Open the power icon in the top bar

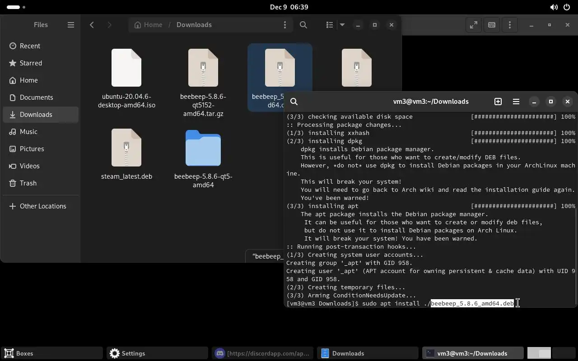pyautogui.click(x=567, y=7)
